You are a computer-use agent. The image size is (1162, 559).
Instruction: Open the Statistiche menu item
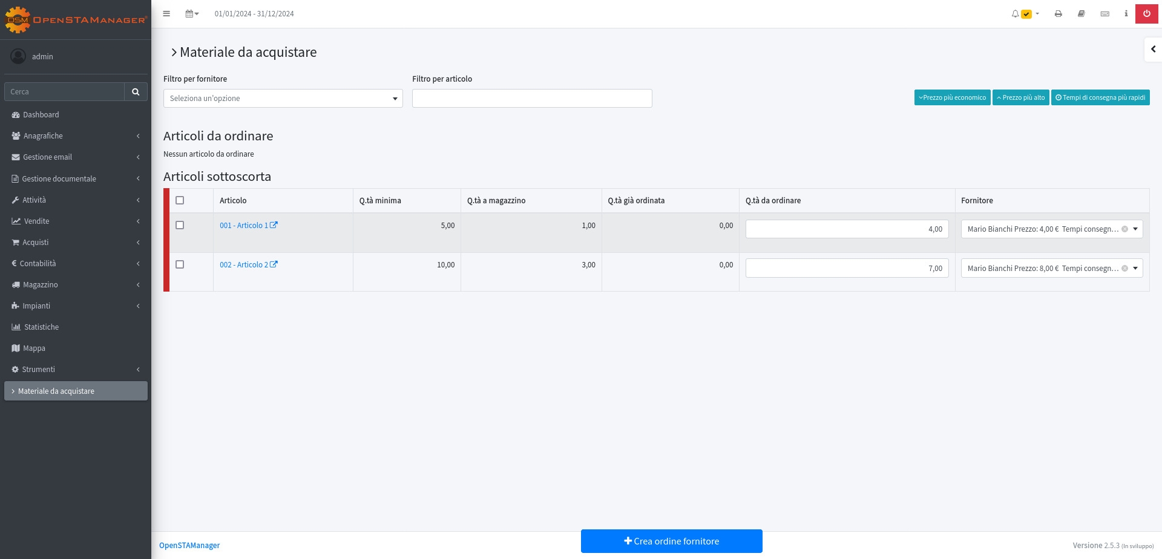tap(41, 327)
